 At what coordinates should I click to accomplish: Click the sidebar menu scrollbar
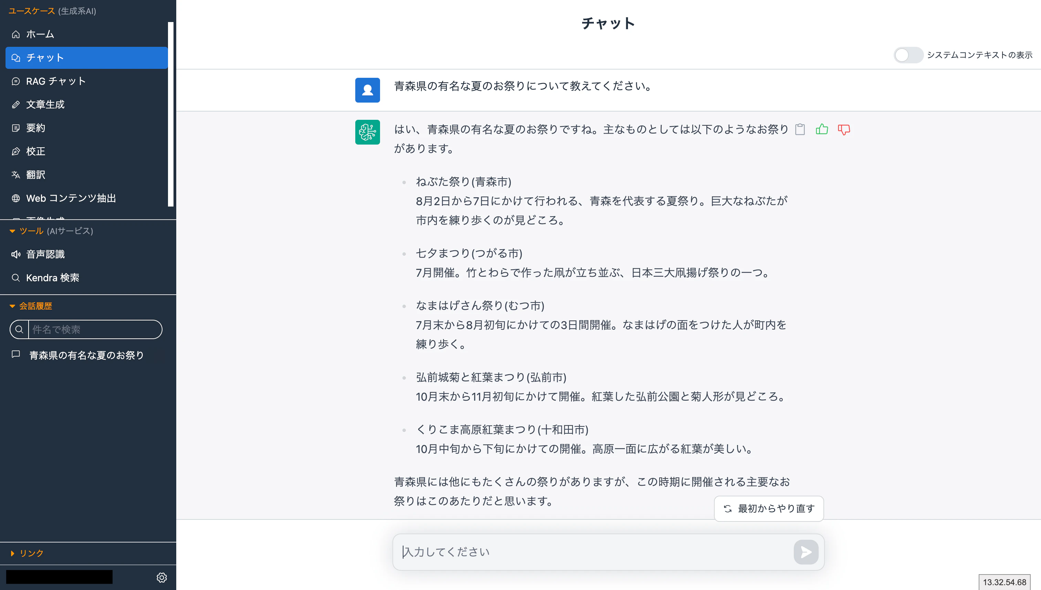(x=171, y=114)
